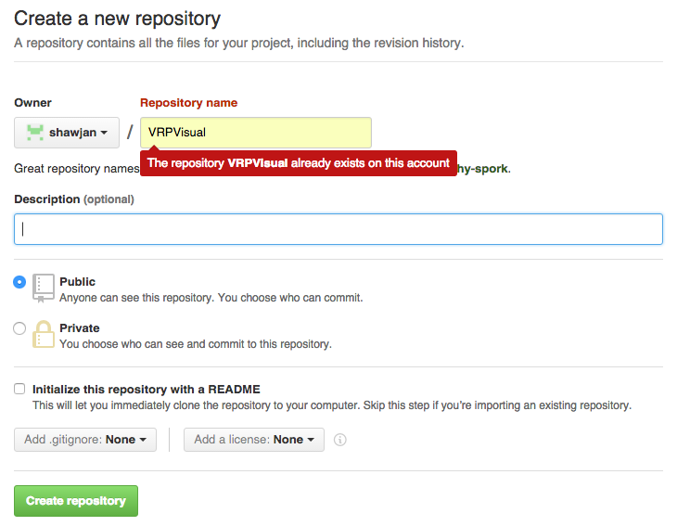Viewport: 677px width, 526px height.
Task: Click the shawjan avatar icon
Action: 35,132
